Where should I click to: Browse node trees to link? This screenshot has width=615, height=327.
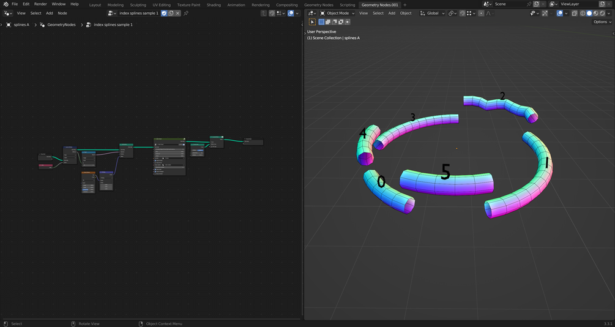(112, 13)
